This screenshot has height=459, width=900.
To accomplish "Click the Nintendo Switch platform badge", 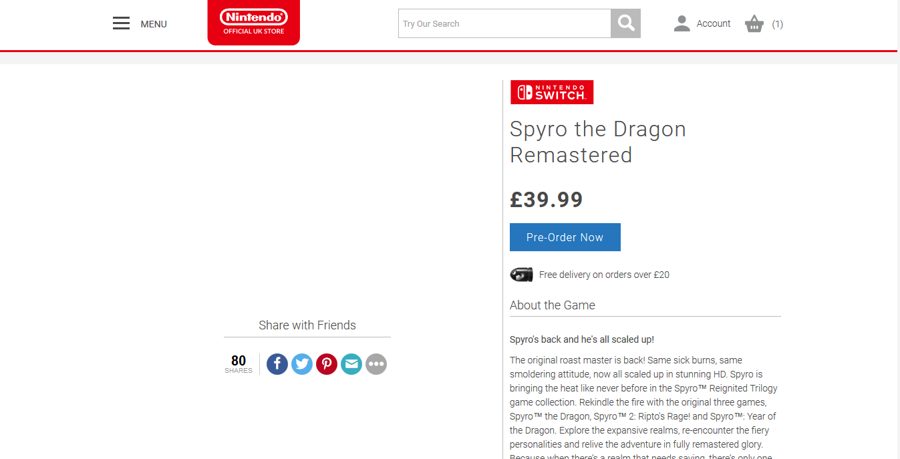I will point(552,92).
